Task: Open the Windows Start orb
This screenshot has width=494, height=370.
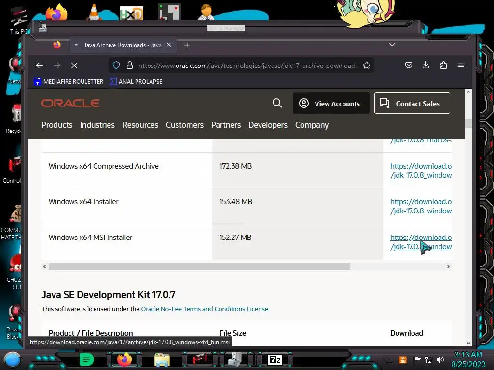Action: 13,359
